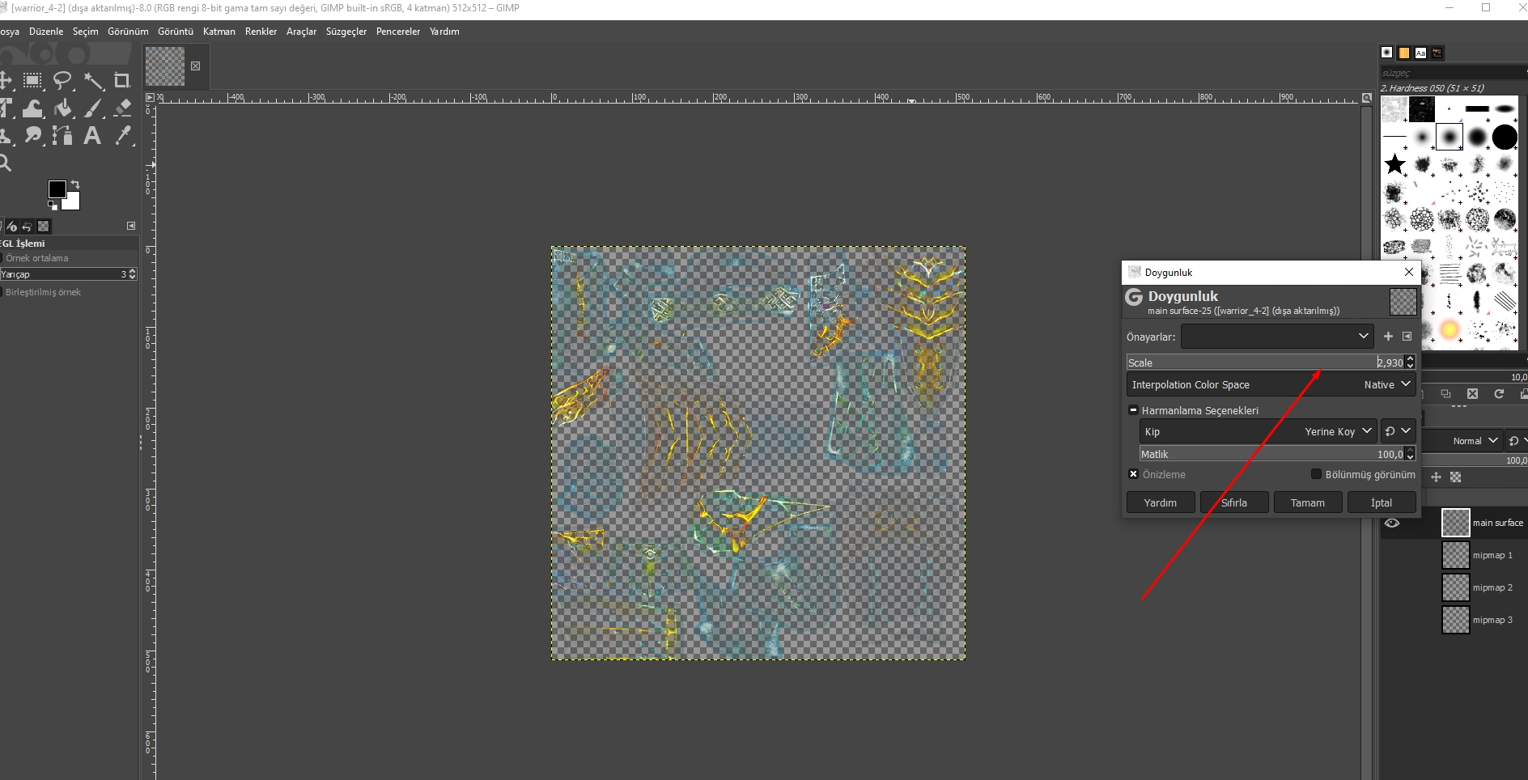Save current settings as preset with plus icon
This screenshot has height=780, width=1528.
[x=1389, y=336]
